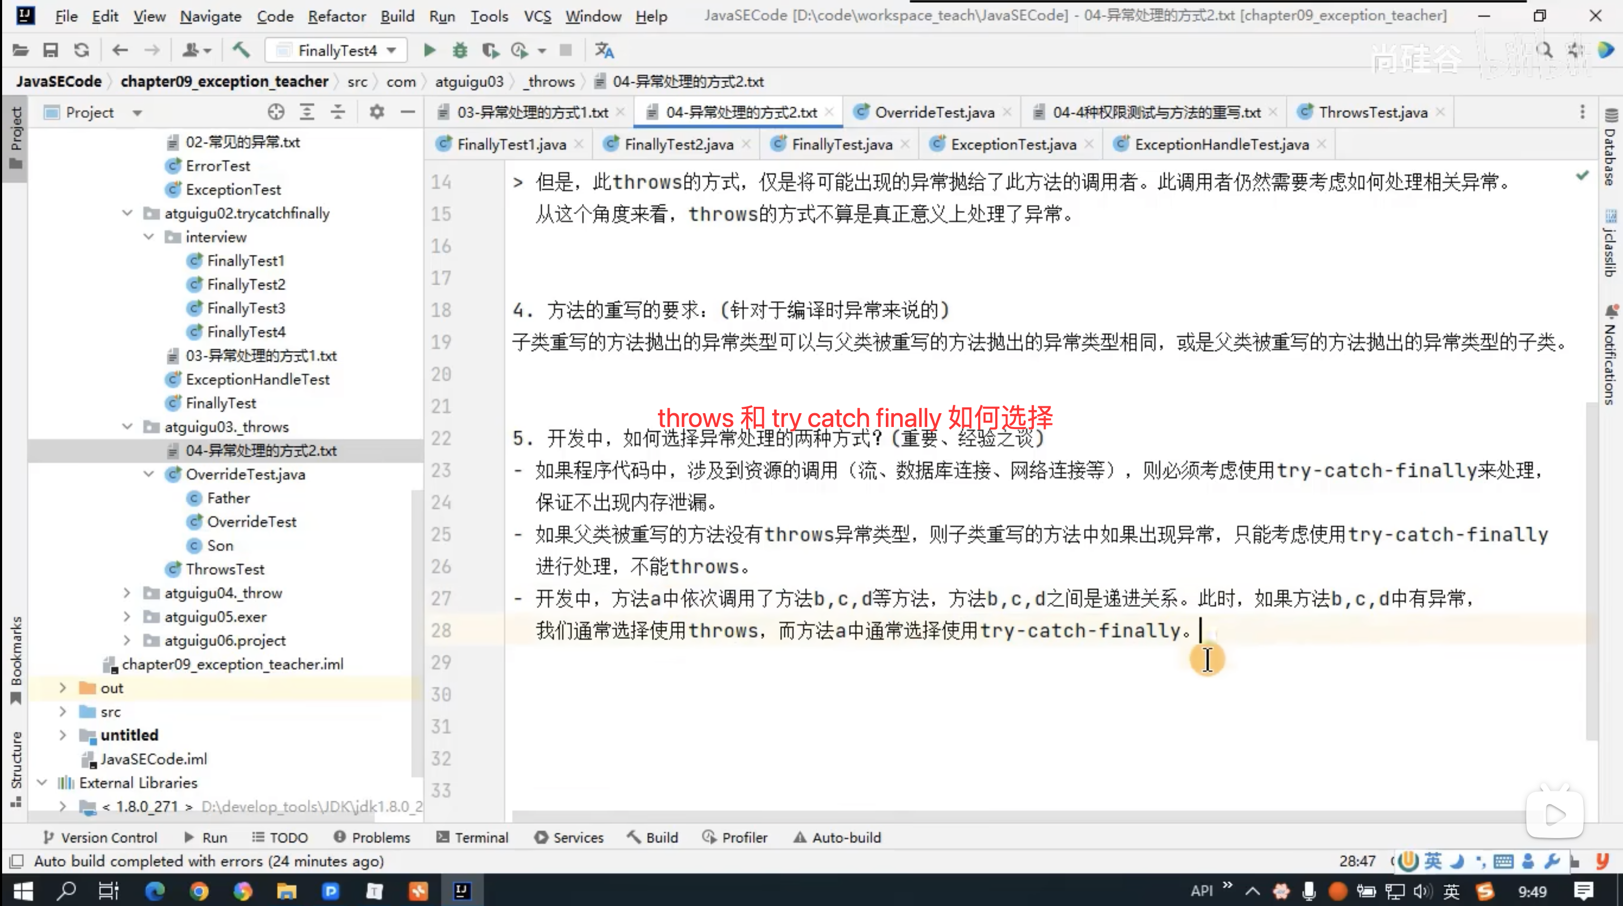Click the Save All toolbar icon
The height and width of the screenshot is (906, 1623).
pos(50,50)
